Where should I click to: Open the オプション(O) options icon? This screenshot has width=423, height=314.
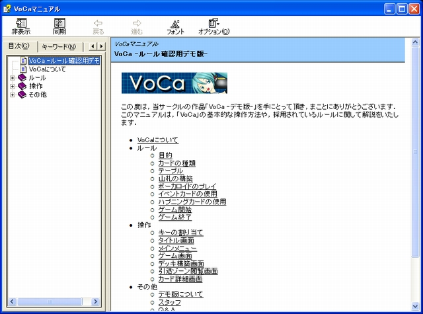click(213, 23)
